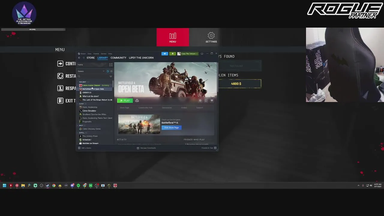Screen dimensions: 384x216
Task: Open the COMMUNITY tab
Action: click(x=118, y=58)
